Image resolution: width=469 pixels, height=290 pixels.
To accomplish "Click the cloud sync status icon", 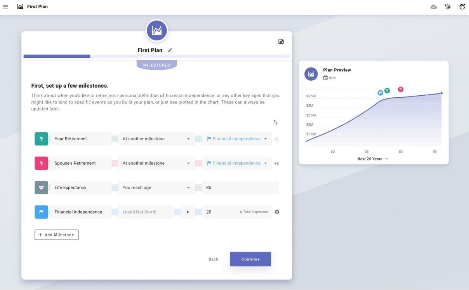I will [434, 7].
